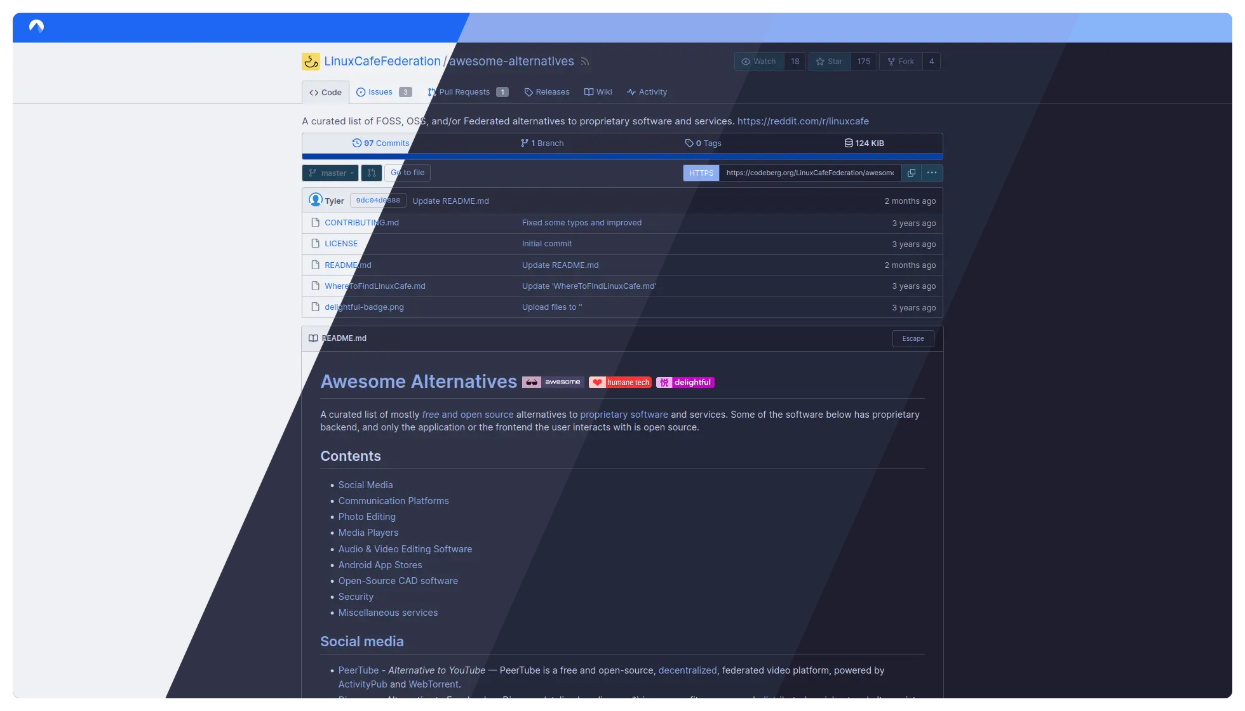The height and width of the screenshot is (711, 1245).
Task: View the 1 Branch list
Action: coord(542,143)
